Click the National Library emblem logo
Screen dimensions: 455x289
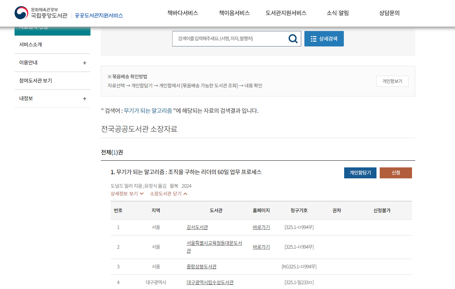[21, 13]
